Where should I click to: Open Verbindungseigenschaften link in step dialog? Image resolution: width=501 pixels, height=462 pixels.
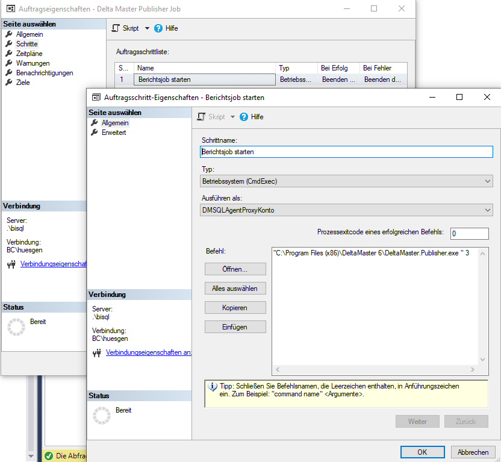coord(148,352)
